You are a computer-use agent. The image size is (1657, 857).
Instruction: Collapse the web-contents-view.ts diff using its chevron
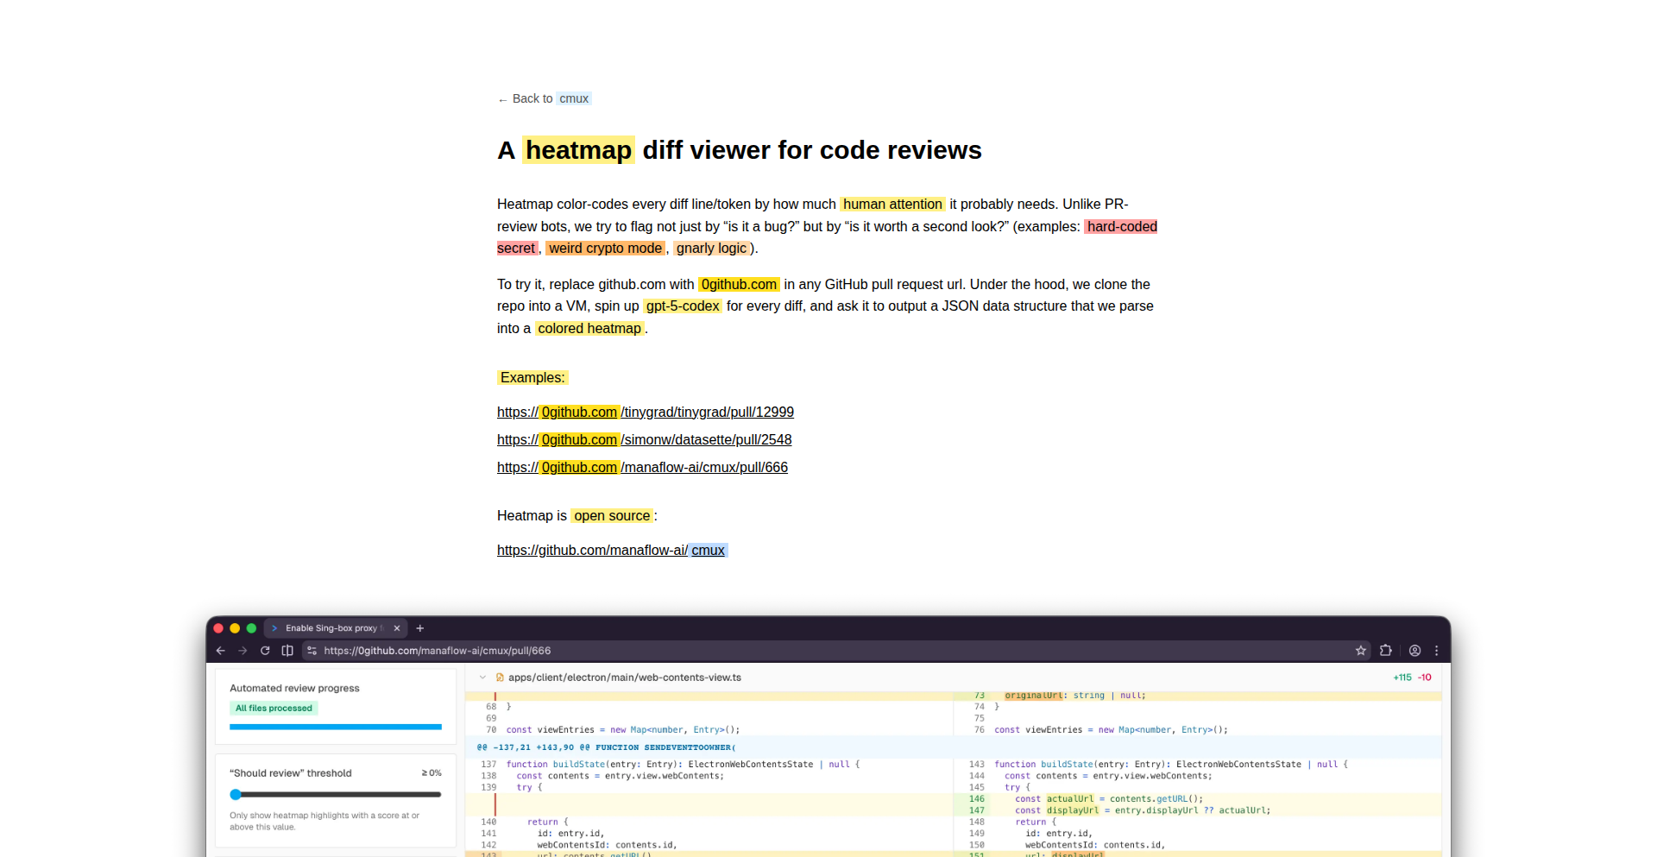tap(482, 677)
